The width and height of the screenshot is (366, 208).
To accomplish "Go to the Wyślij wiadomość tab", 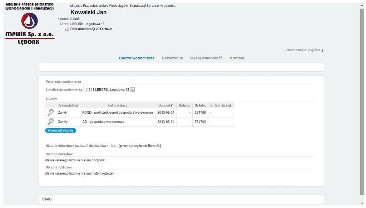I will (x=206, y=58).
